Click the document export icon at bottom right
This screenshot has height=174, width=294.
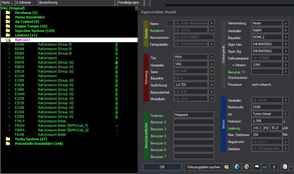[x=284, y=167]
